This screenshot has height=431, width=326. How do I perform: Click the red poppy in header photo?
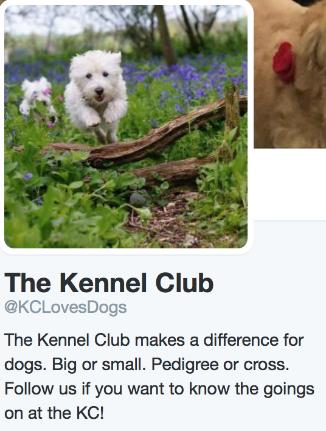283,63
